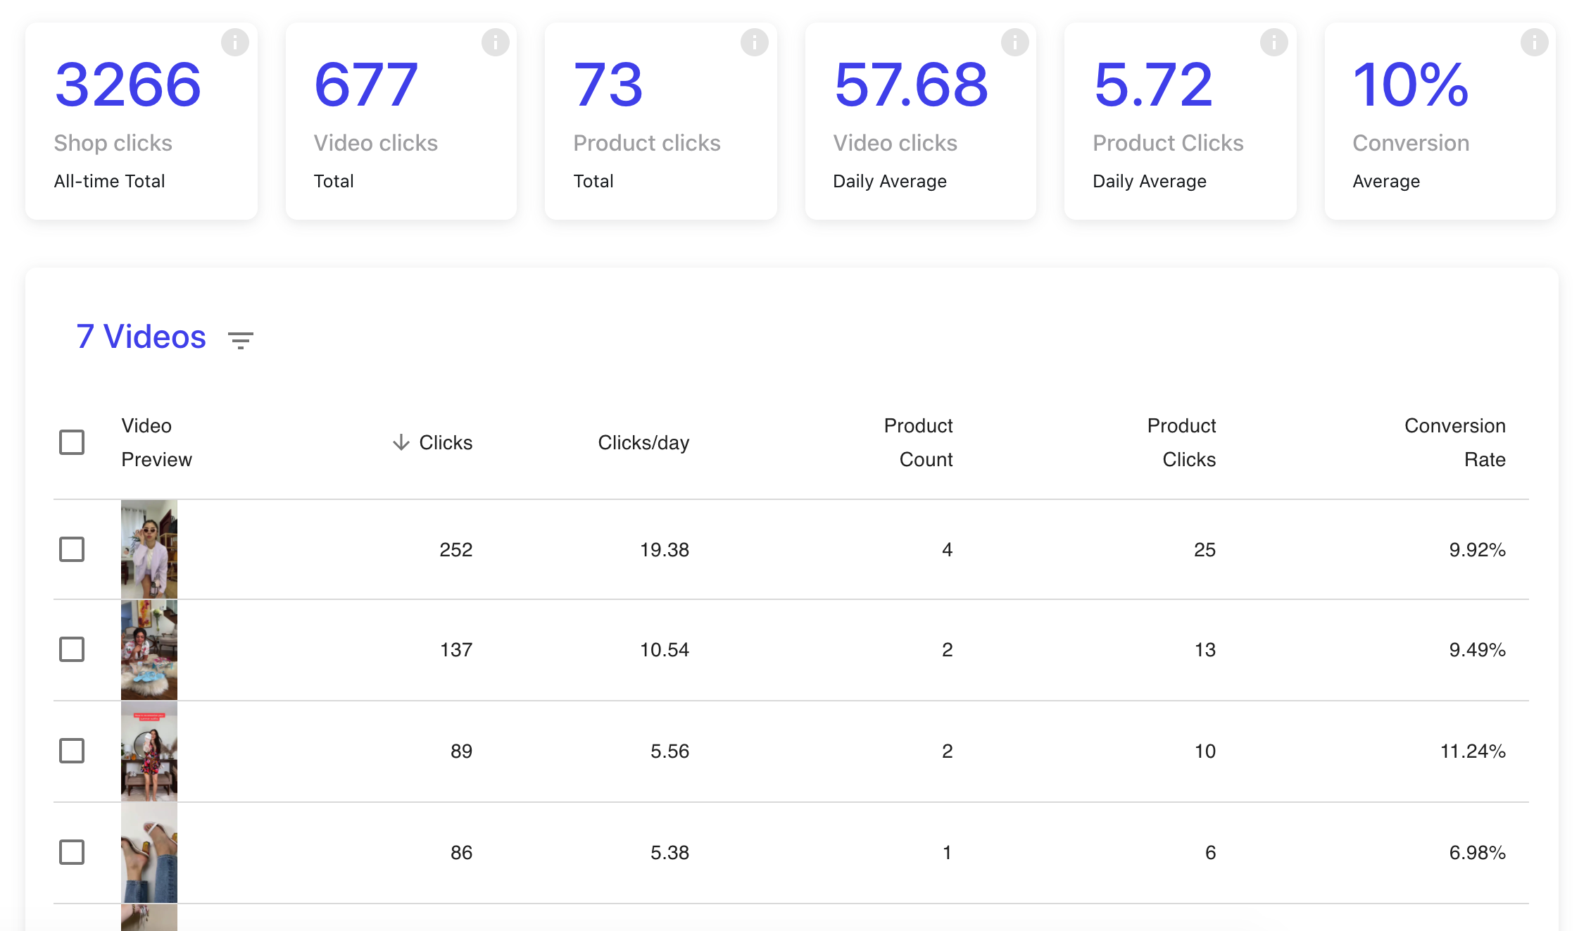1591x931 pixels.
Task: Click the info icon on Conversion Average card
Action: click(1534, 42)
